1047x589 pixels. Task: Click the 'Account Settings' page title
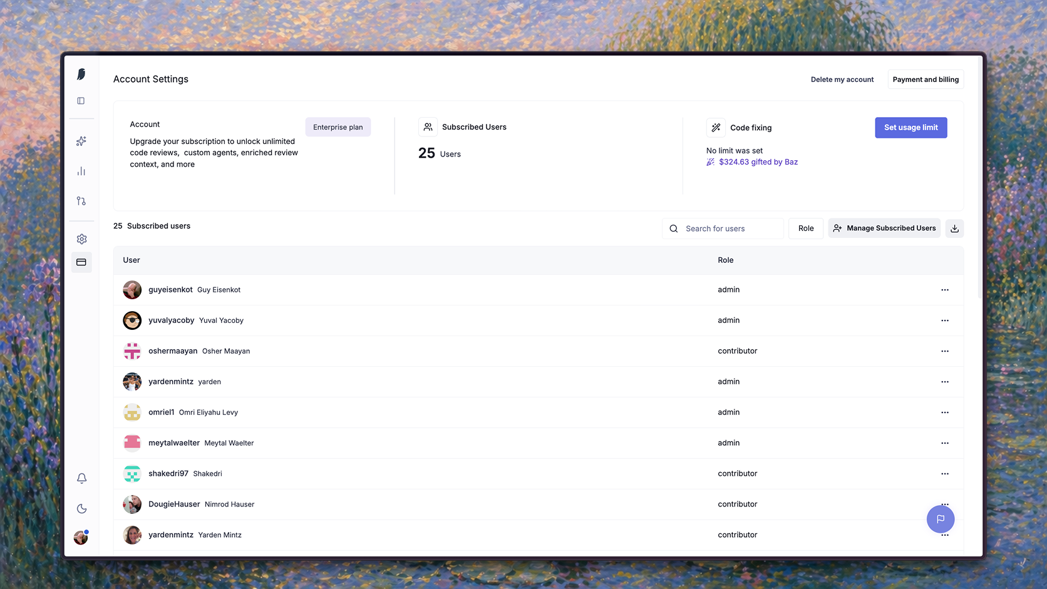pos(151,79)
